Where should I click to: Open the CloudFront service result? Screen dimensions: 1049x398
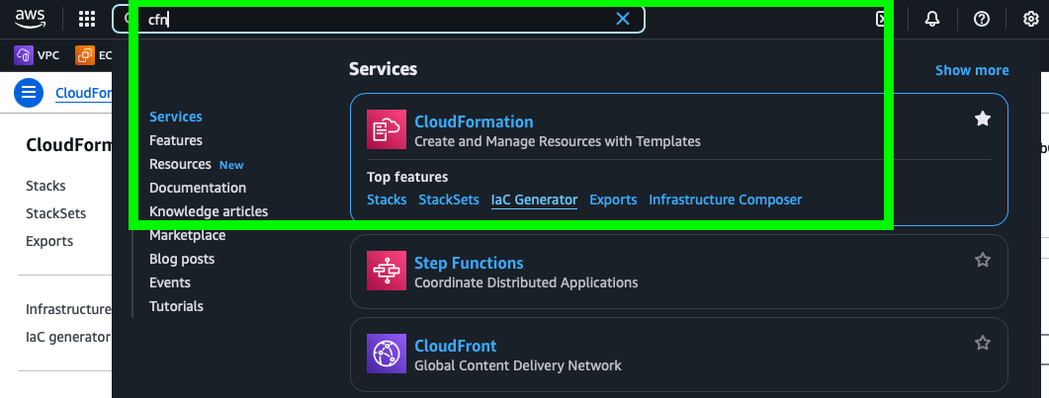pos(455,346)
